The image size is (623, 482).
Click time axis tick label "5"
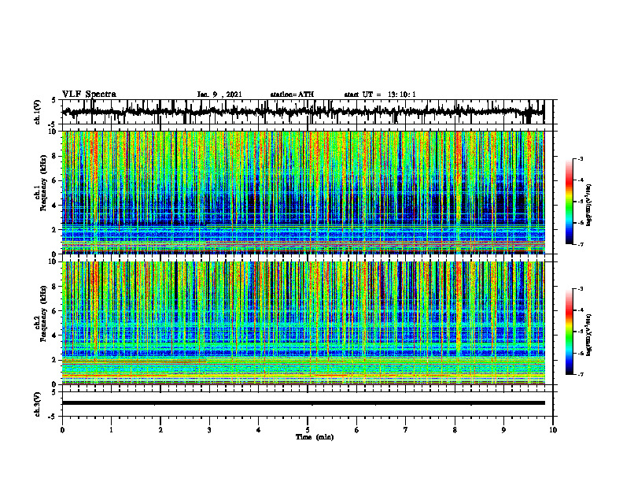[308, 430]
